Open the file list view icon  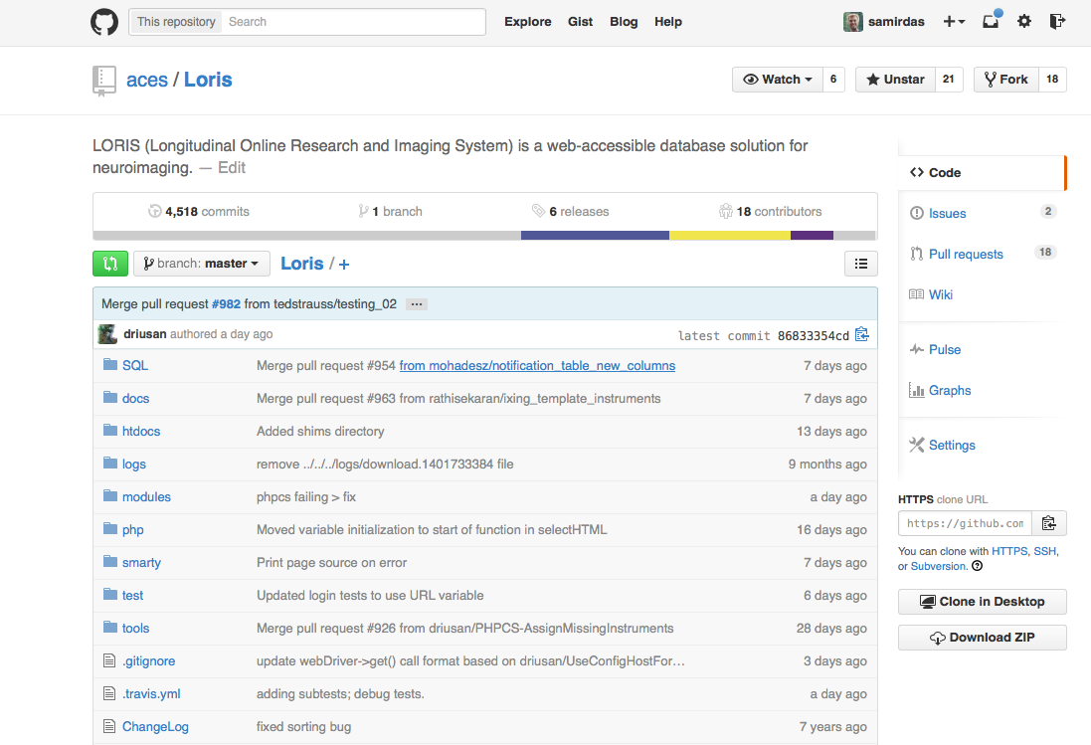coord(860,264)
